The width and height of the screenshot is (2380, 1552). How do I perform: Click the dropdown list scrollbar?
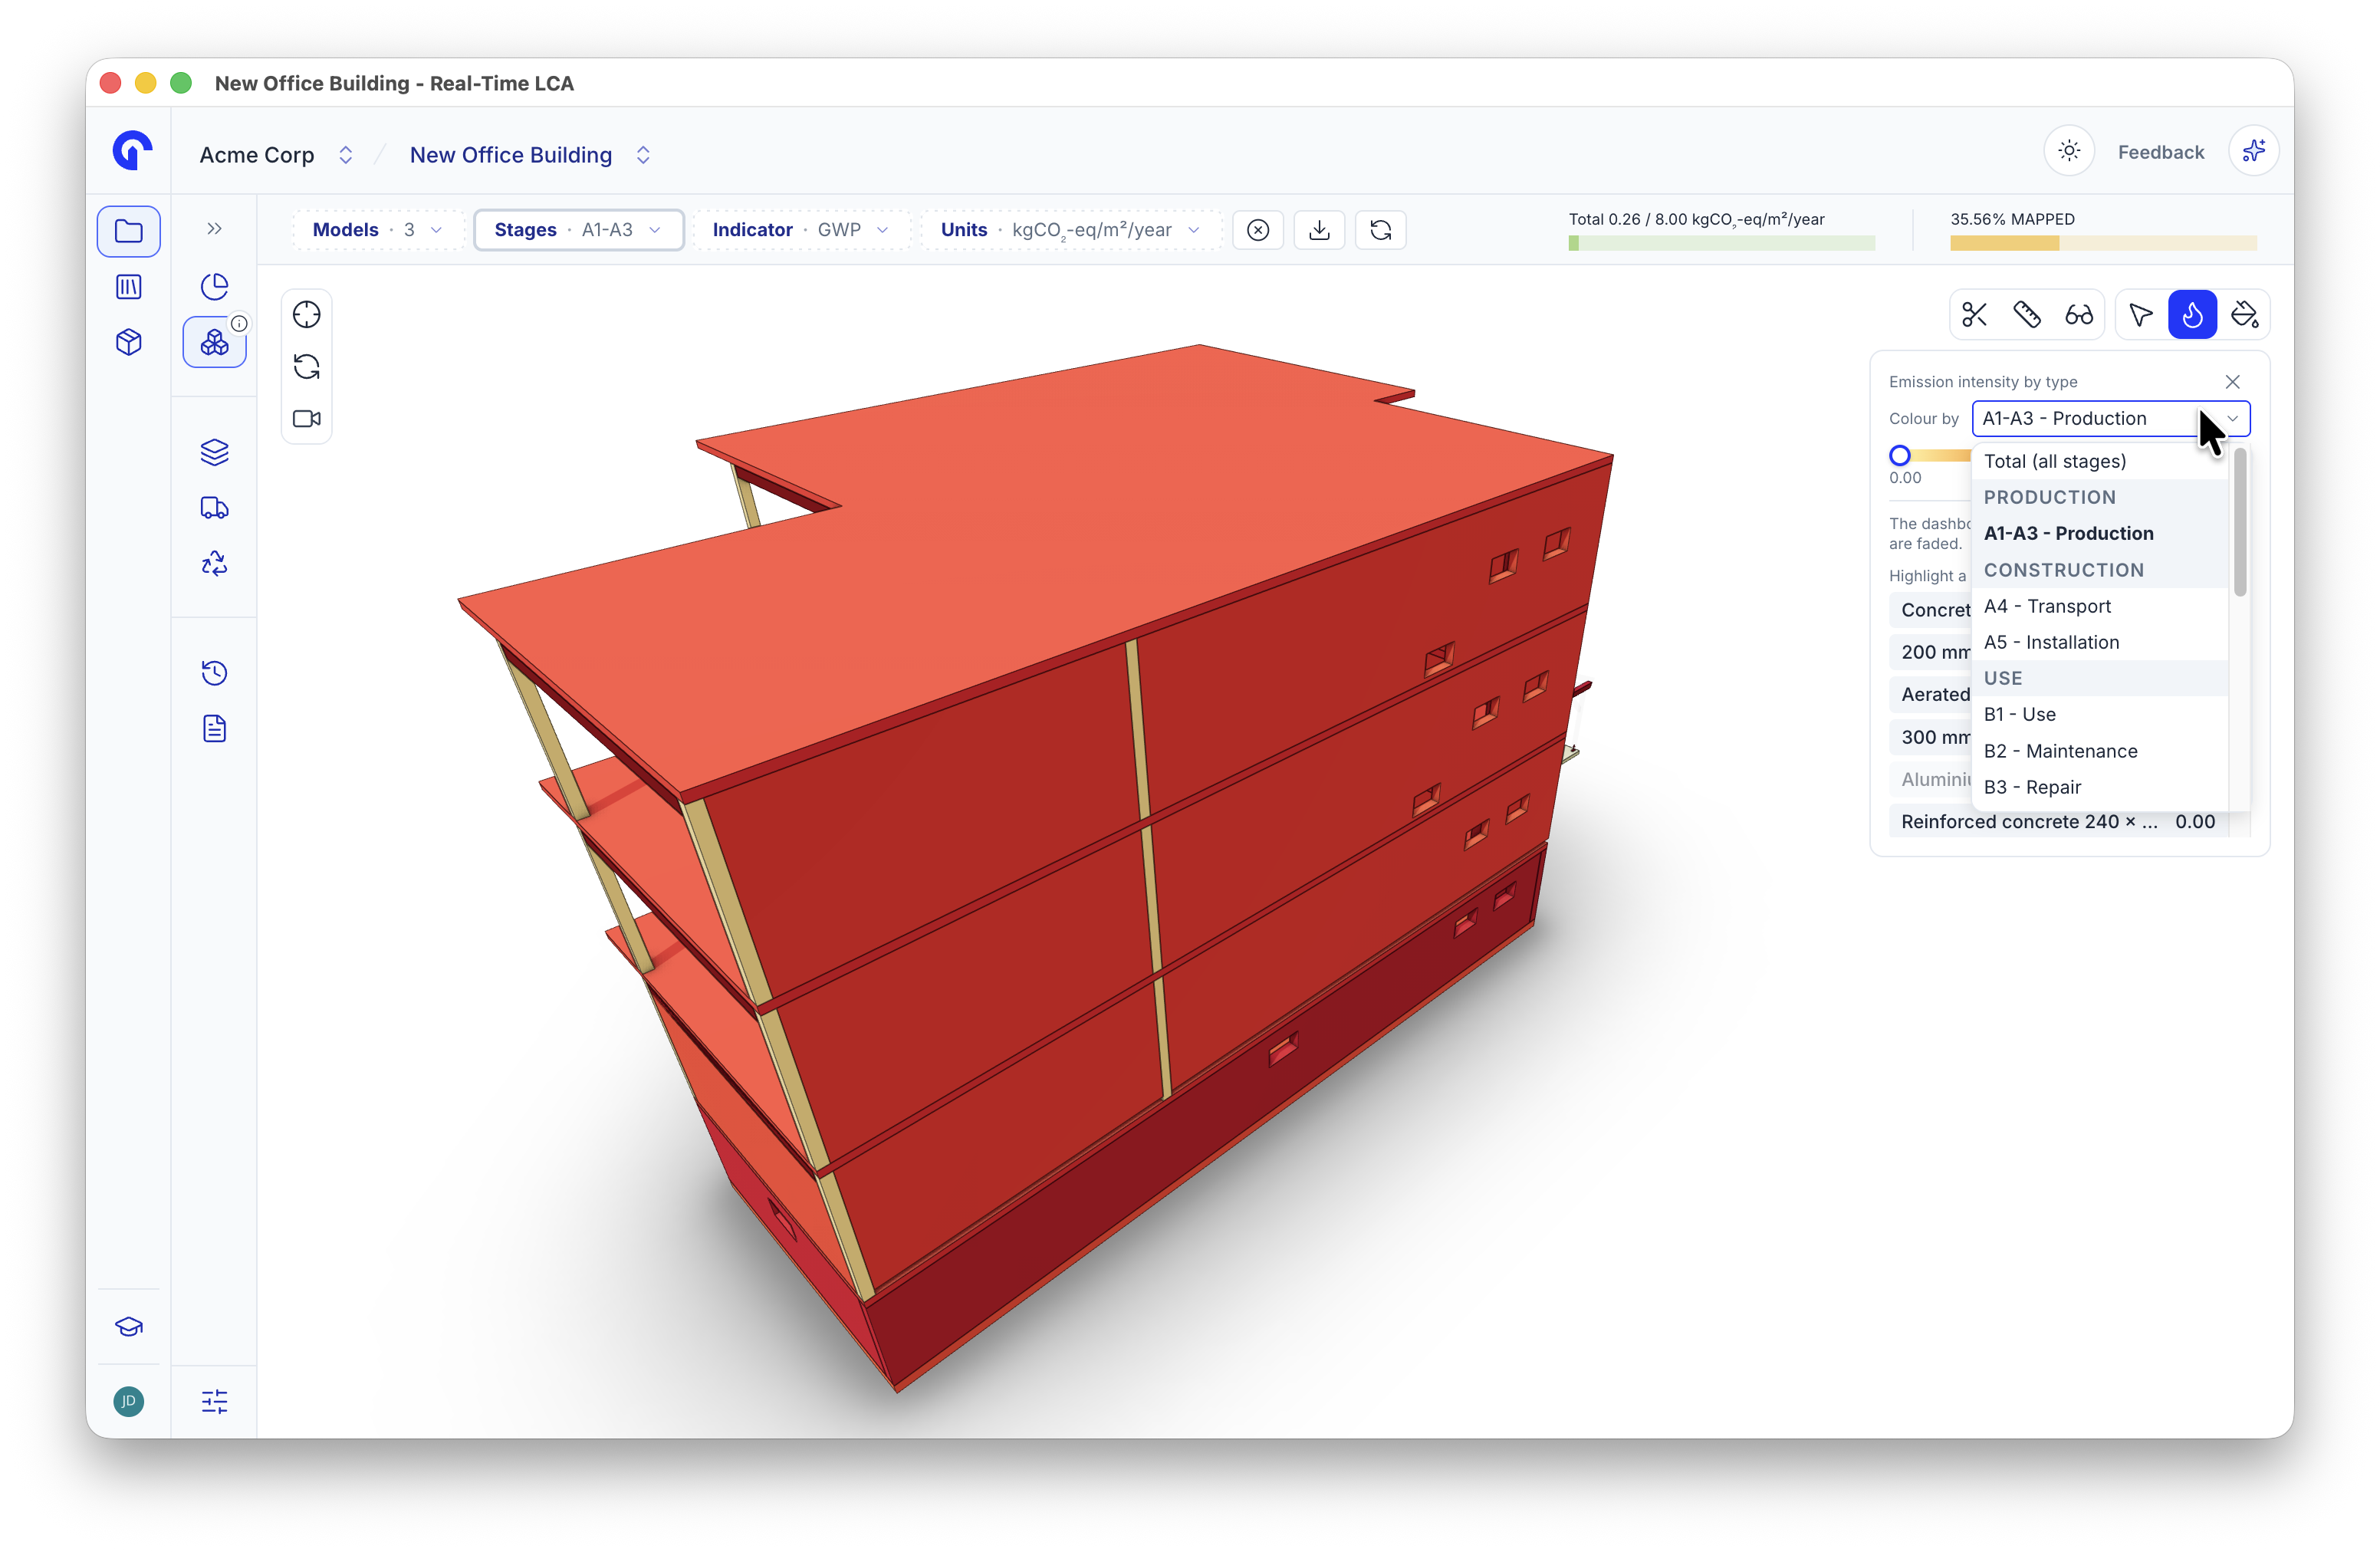(x=2240, y=523)
